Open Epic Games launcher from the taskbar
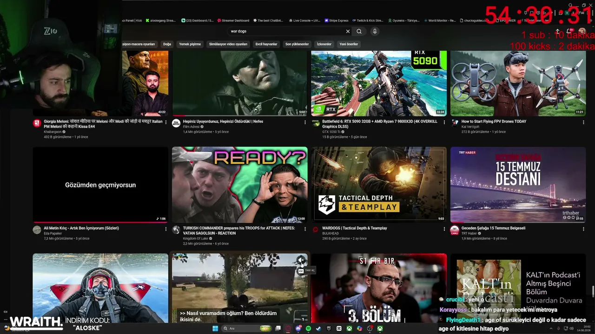 tap(329, 328)
